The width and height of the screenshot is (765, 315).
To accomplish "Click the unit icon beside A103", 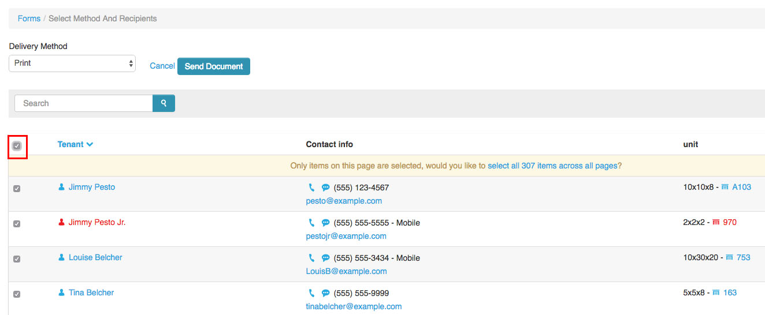I will [725, 187].
